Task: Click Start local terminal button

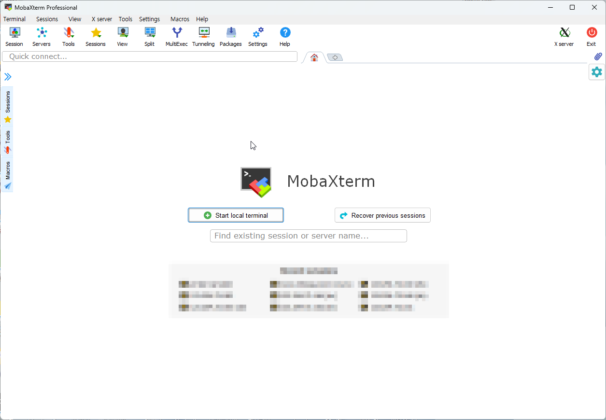Action: pos(236,215)
